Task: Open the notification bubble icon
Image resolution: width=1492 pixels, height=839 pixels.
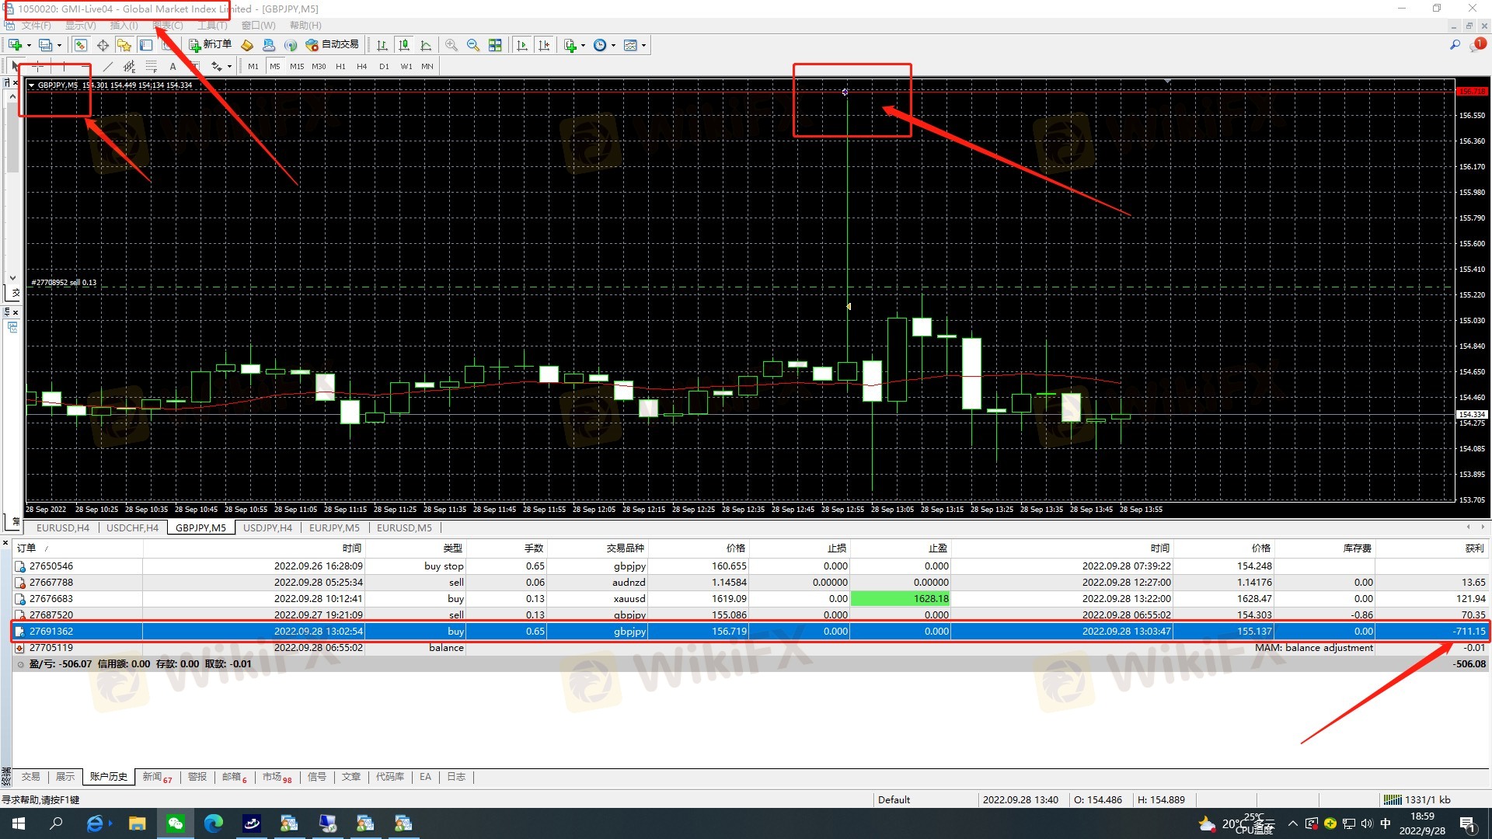Action: [x=1477, y=45]
